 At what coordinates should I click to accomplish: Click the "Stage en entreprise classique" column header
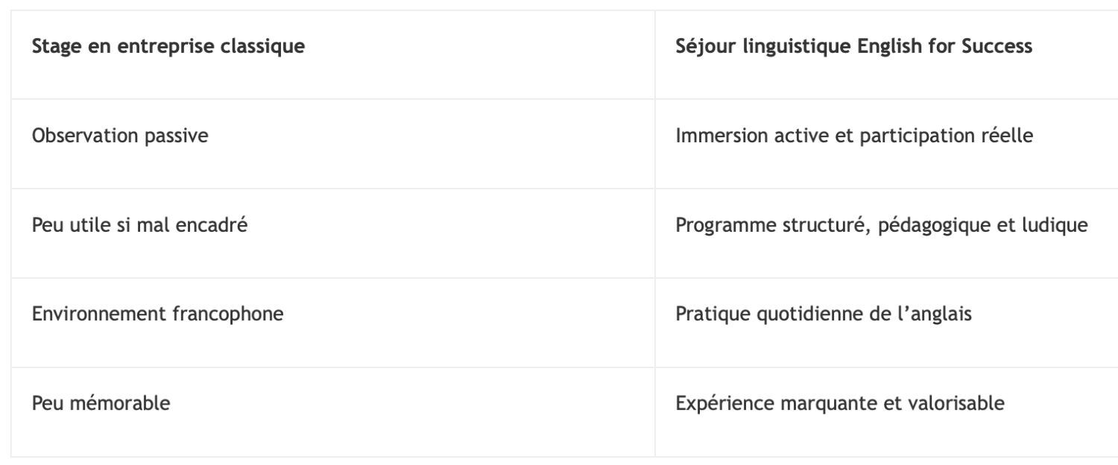pyautogui.click(x=168, y=47)
